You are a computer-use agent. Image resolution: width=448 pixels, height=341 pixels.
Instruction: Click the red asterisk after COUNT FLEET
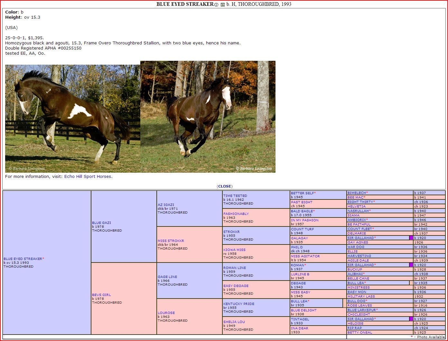[373, 229]
